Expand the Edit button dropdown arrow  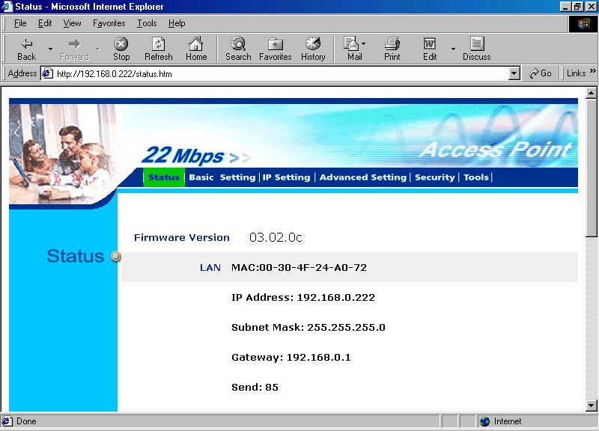[x=453, y=49]
